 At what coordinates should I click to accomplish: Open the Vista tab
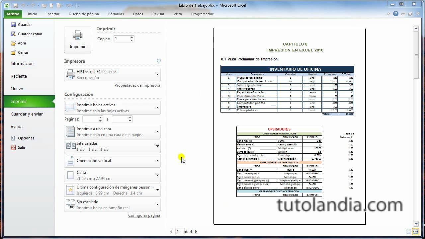(x=178, y=14)
